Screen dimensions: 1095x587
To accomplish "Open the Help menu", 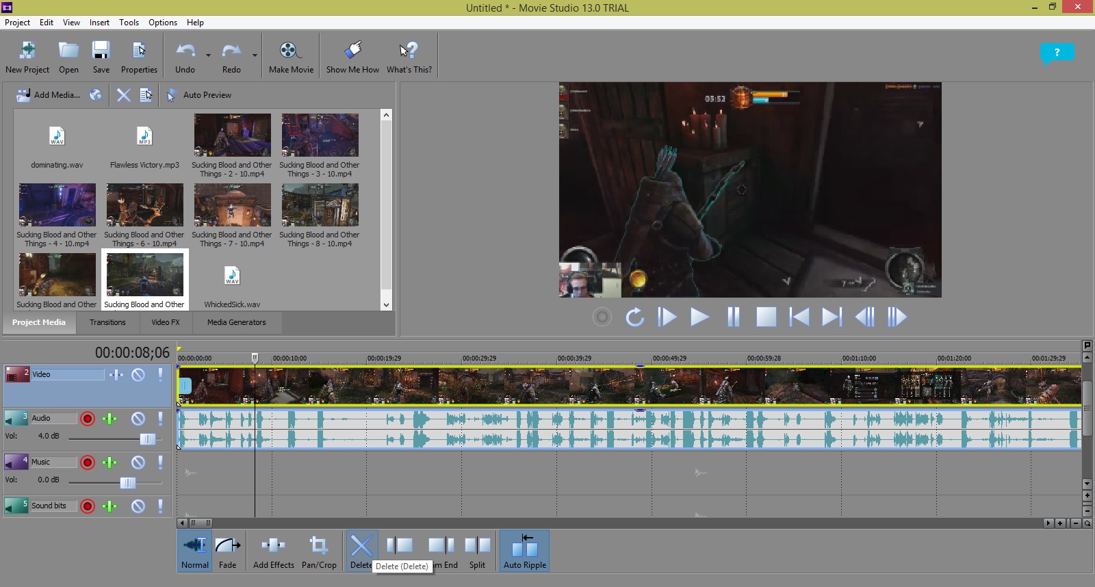I will pyautogui.click(x=195, y=23).
